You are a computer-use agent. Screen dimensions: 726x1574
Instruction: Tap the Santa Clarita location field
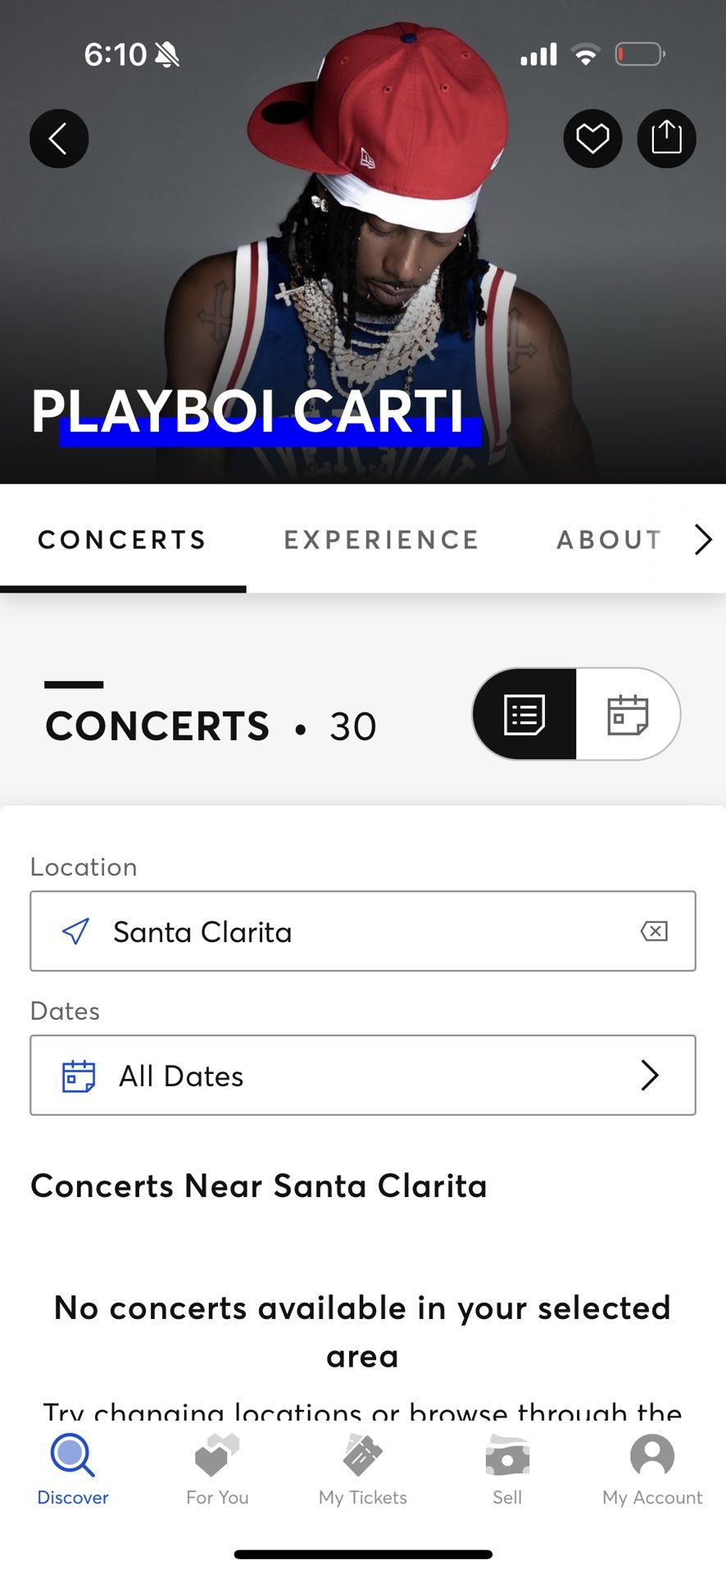(361, 931)
